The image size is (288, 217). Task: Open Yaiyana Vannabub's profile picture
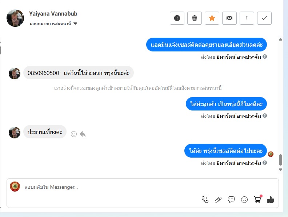[x=15, y=18]
